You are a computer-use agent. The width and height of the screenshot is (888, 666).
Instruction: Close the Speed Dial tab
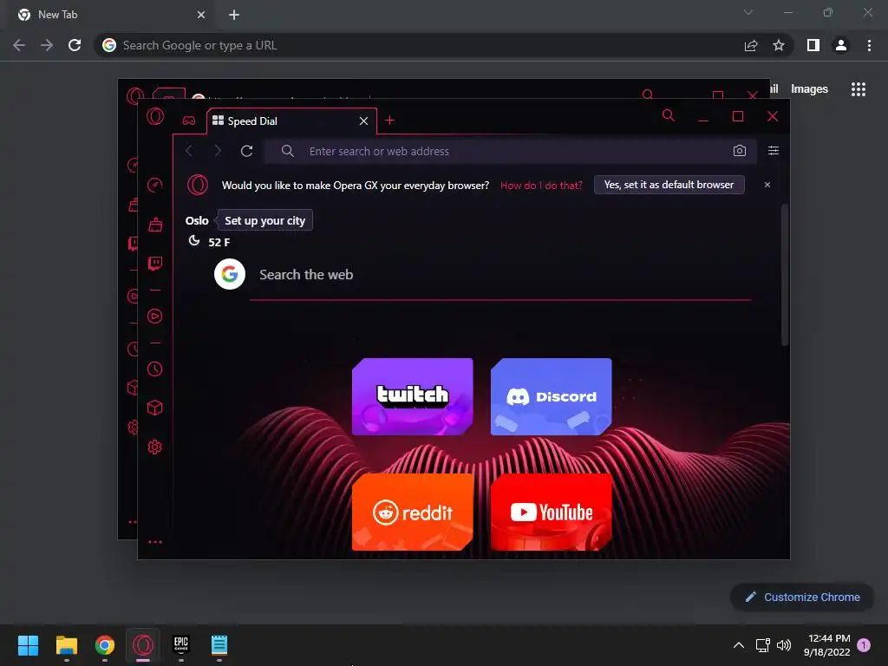click(363, 121)
